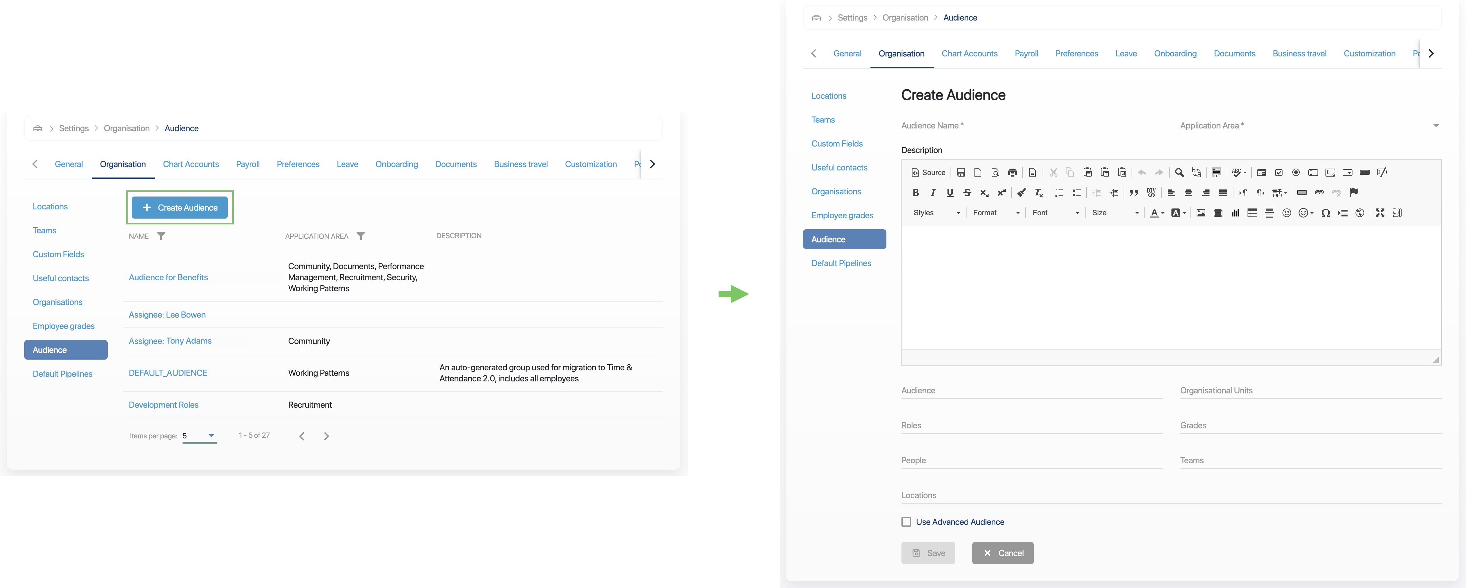Open the Styles dropdown
The image size is (1466, 588).
[936, 213]
